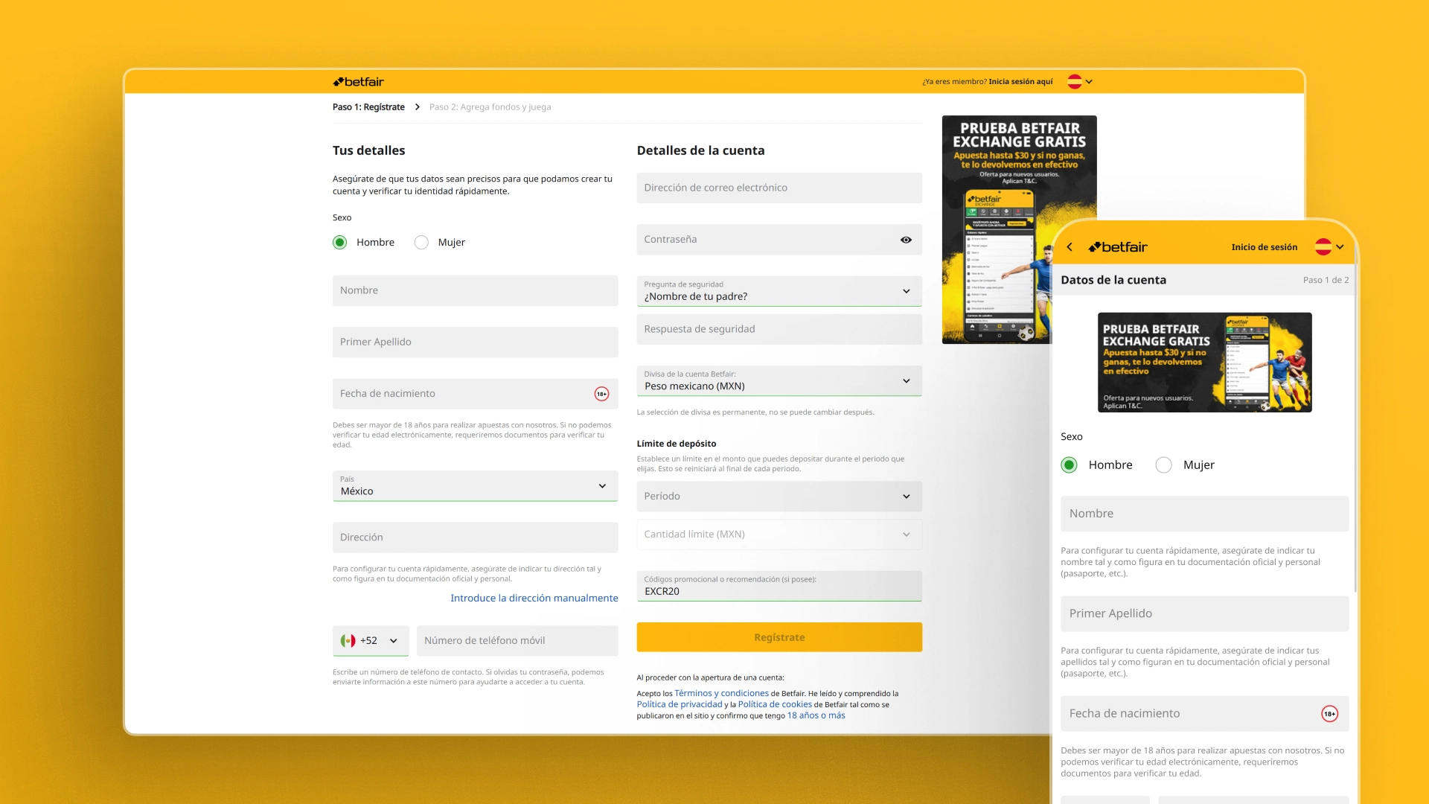
Task: Tap the flag icon in mobile header
Action: point(1323,247)
